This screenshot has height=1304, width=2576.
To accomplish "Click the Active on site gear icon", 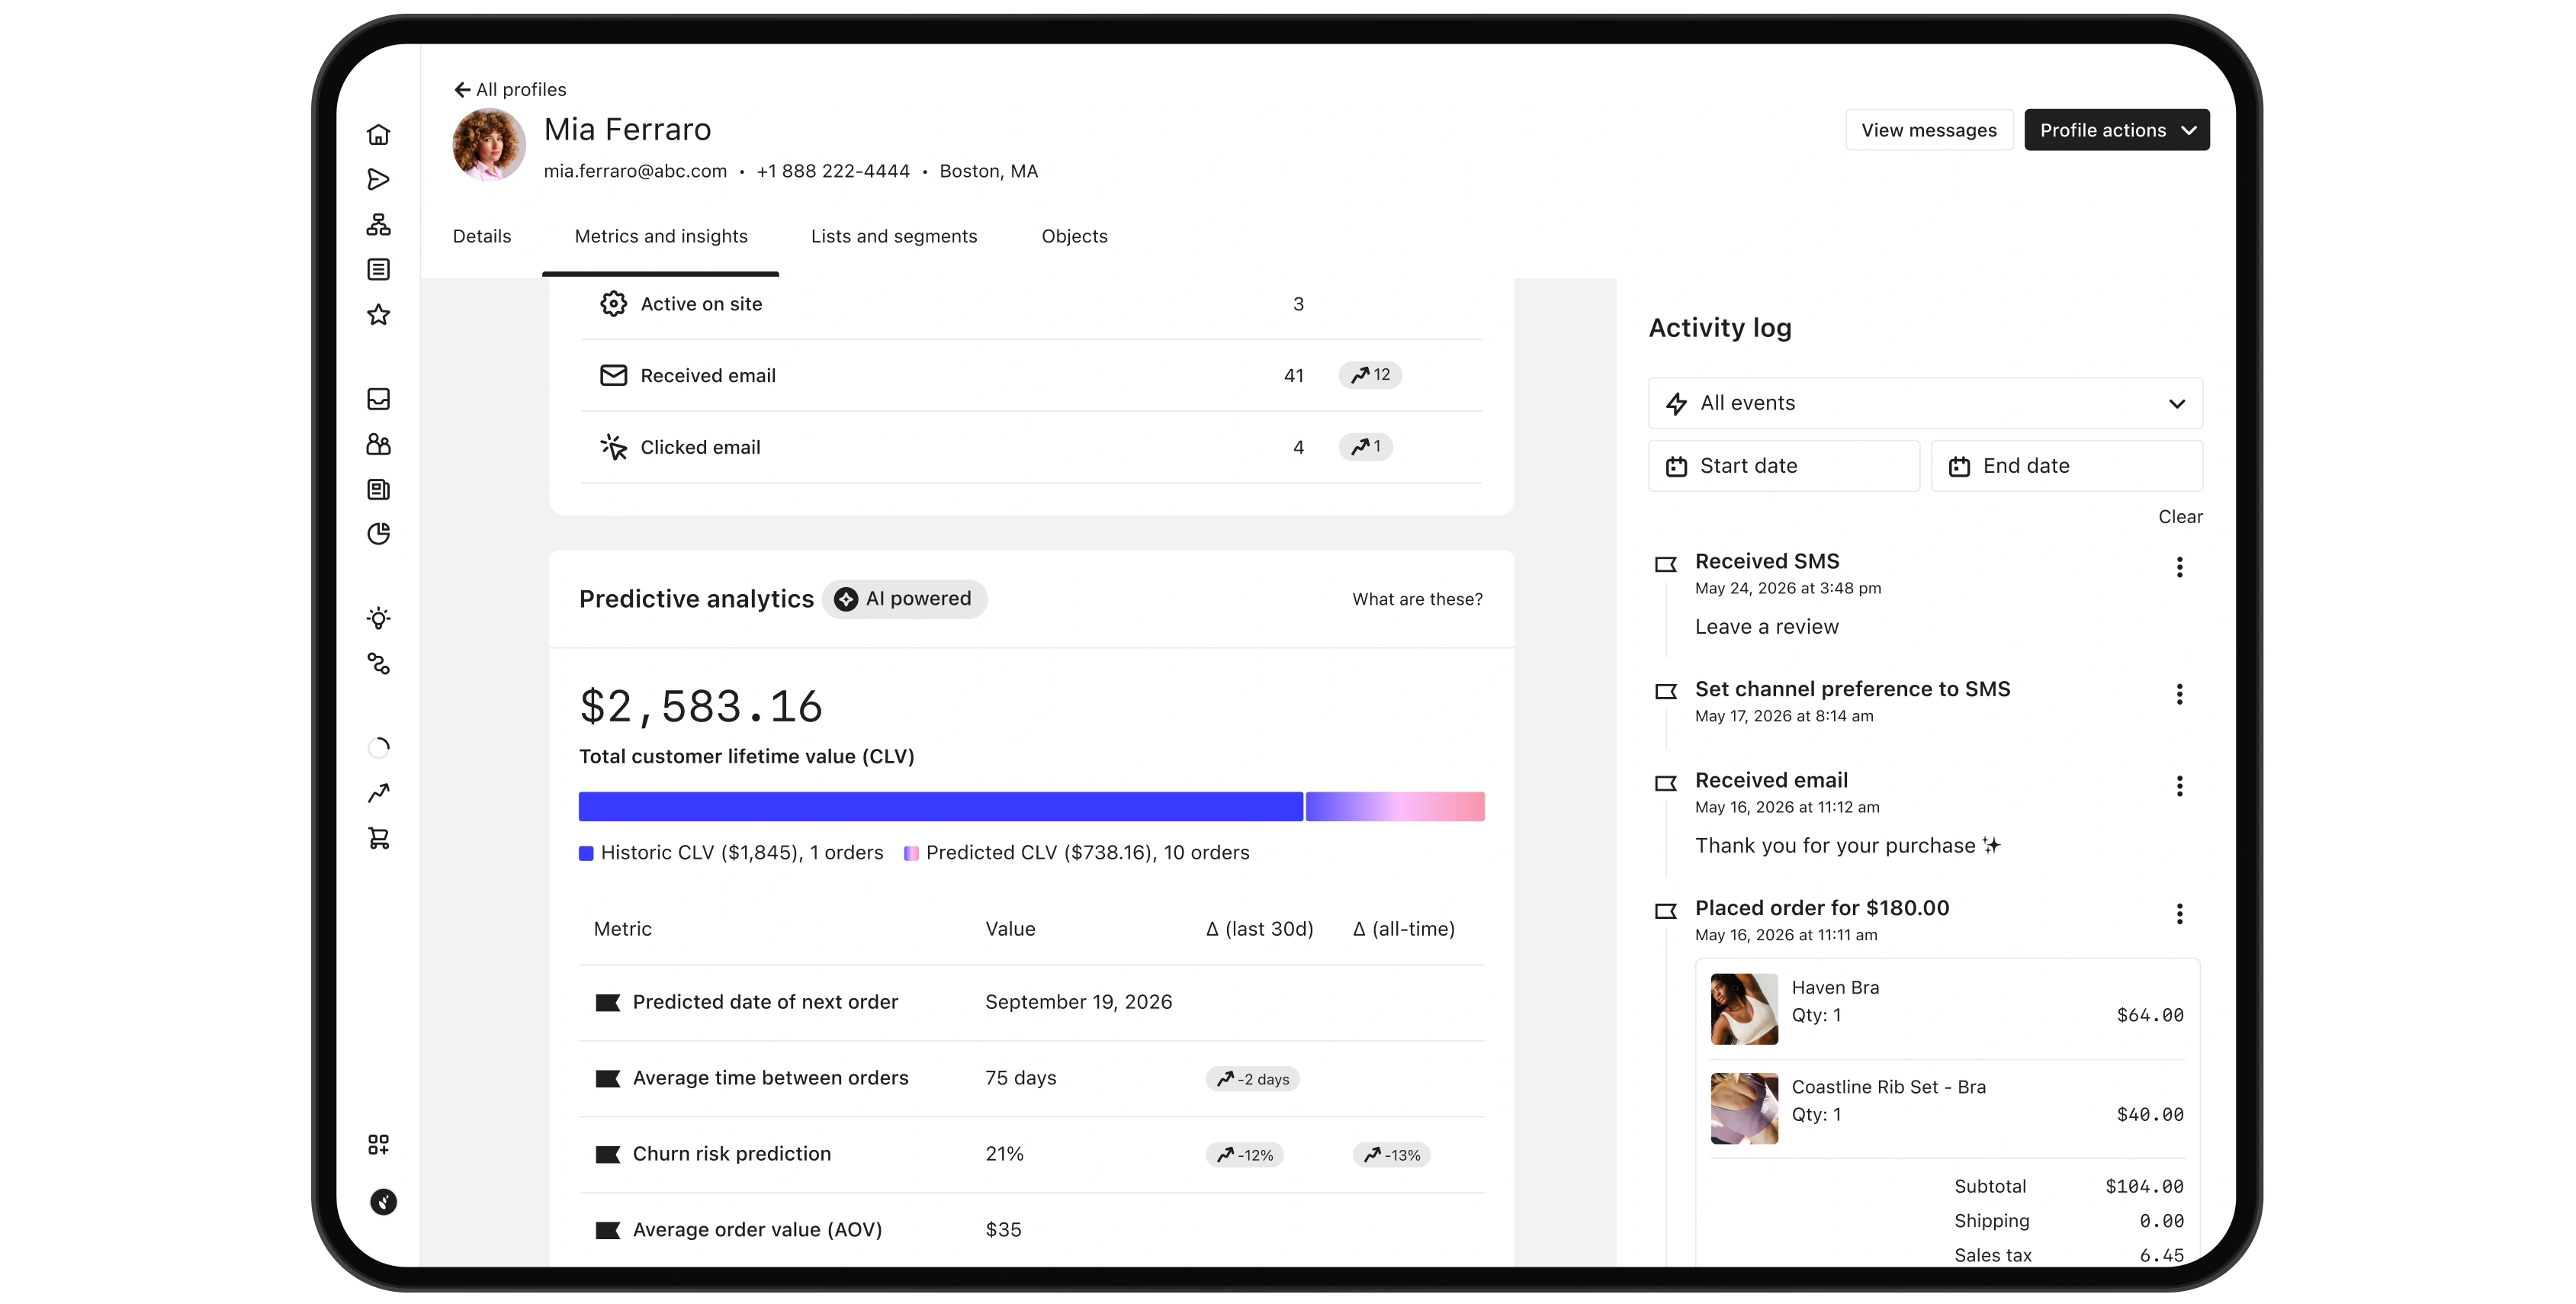I will click(x=613, y=303).
